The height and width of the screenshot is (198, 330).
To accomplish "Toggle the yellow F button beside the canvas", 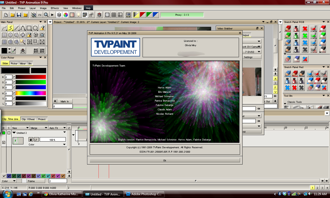I will 275,87.
